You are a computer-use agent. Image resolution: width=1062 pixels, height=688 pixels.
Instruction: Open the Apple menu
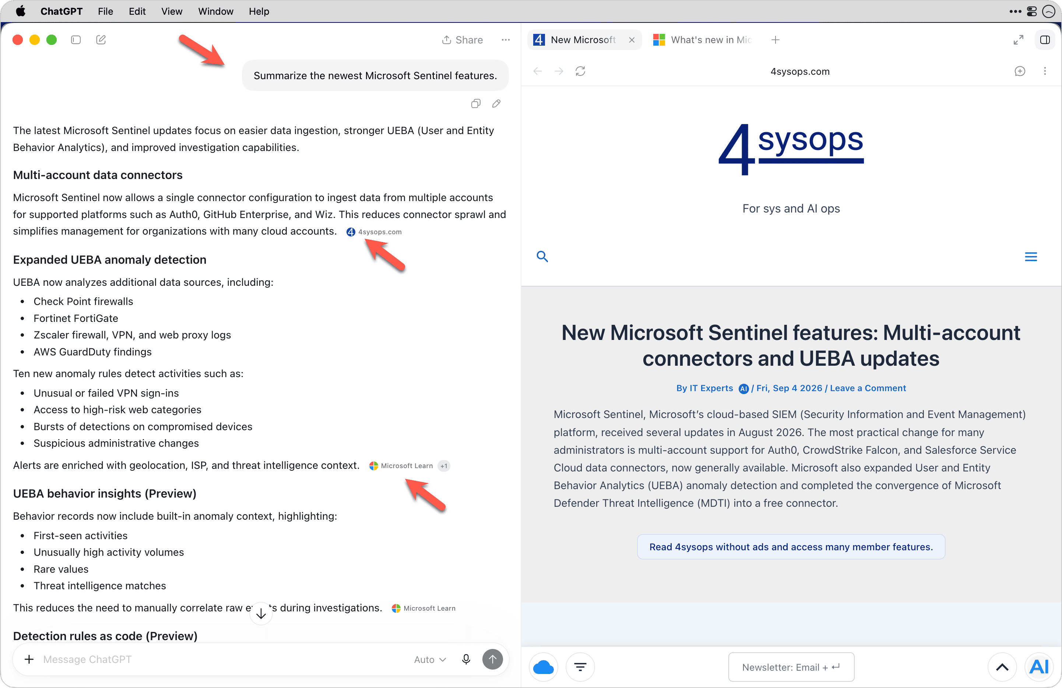[20, 11]
